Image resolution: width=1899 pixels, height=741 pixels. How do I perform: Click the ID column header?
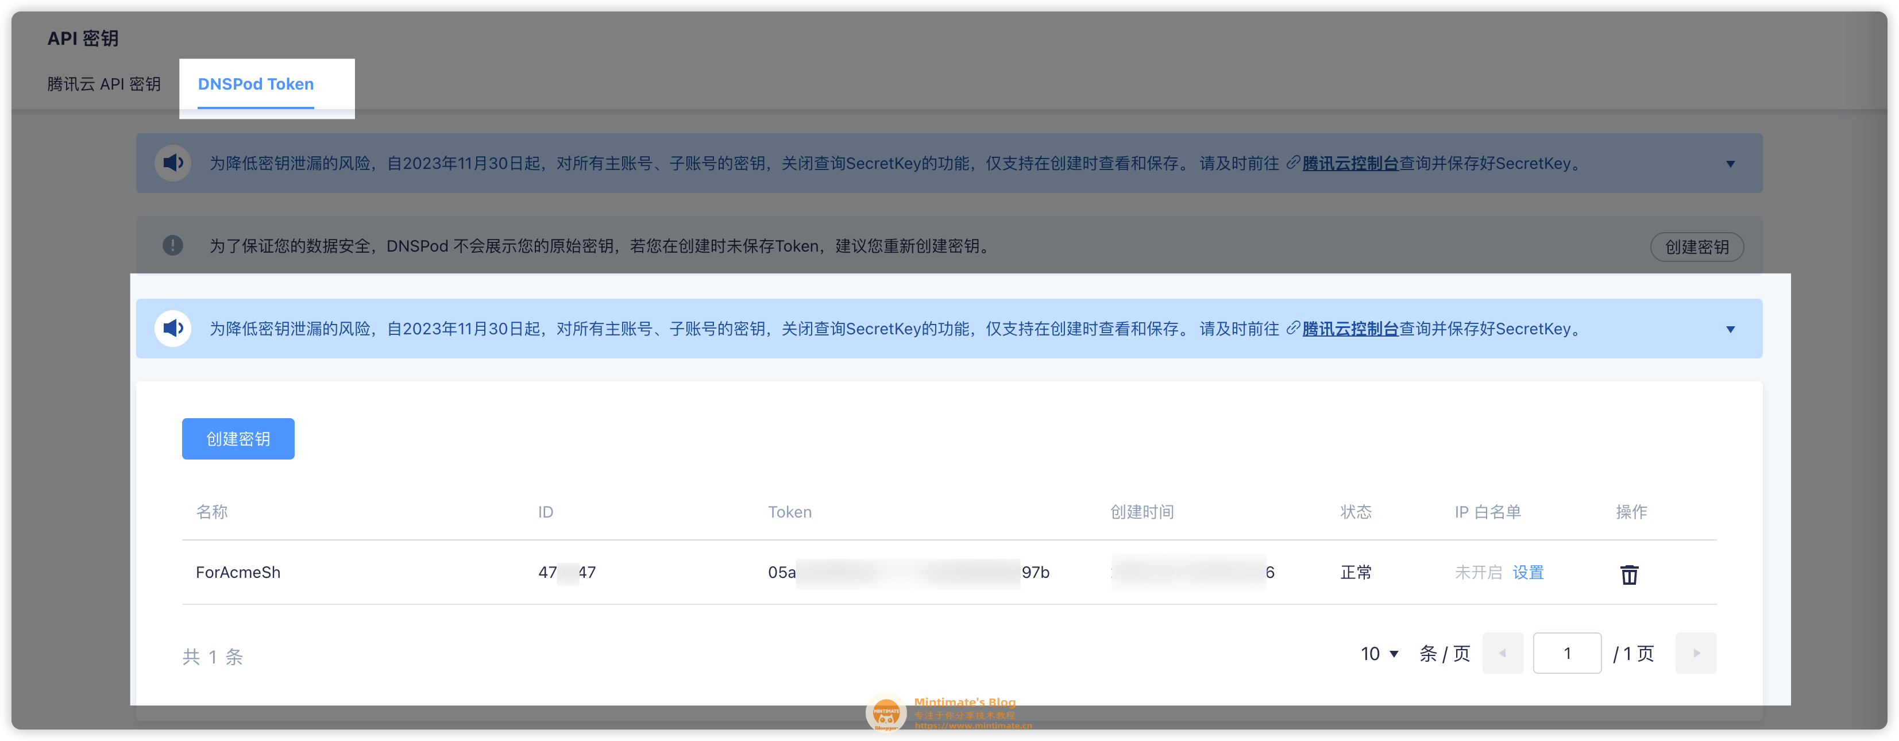click(546, 512)
